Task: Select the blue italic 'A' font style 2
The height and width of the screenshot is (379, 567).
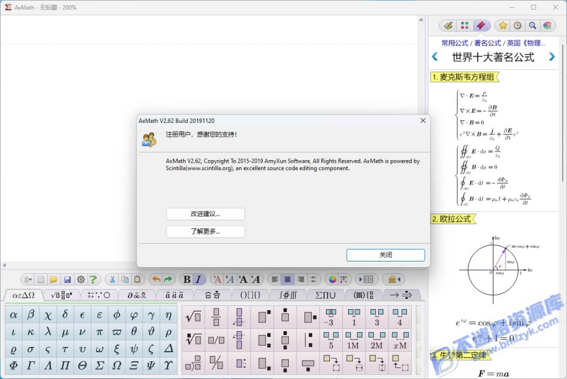Action: pos(230,280)
